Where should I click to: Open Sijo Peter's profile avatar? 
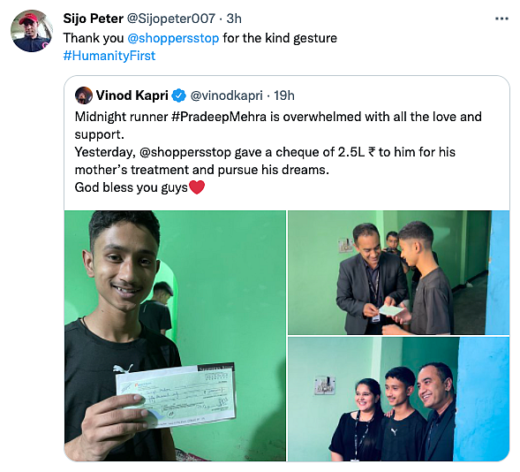pyautogui.click(x=32, y=31)
